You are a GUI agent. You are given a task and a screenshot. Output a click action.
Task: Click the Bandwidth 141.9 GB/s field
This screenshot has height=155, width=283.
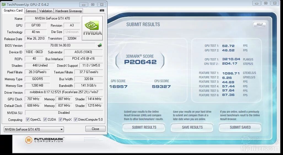pyautogui.click(x=89, y=85)
